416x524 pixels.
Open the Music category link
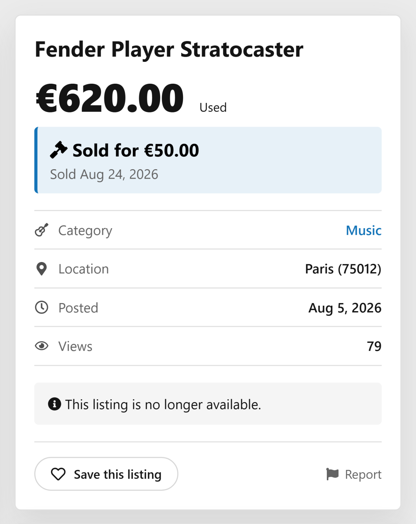pos(364,230)
